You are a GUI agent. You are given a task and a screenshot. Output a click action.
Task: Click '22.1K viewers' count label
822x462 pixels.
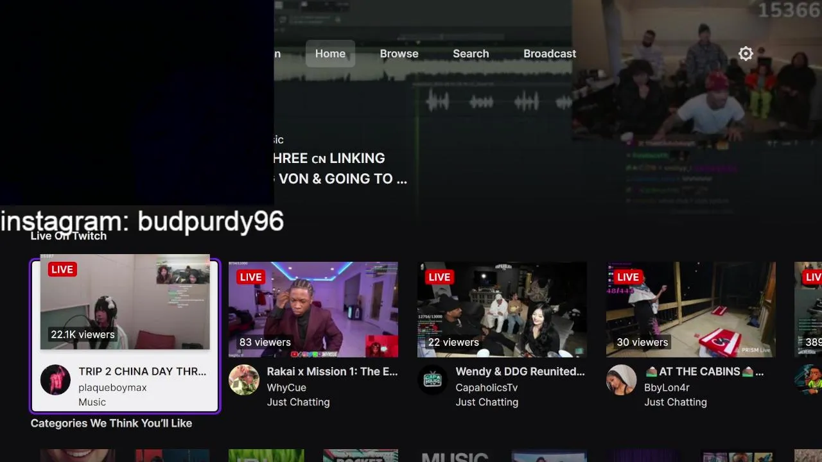[x=83, y=334]
